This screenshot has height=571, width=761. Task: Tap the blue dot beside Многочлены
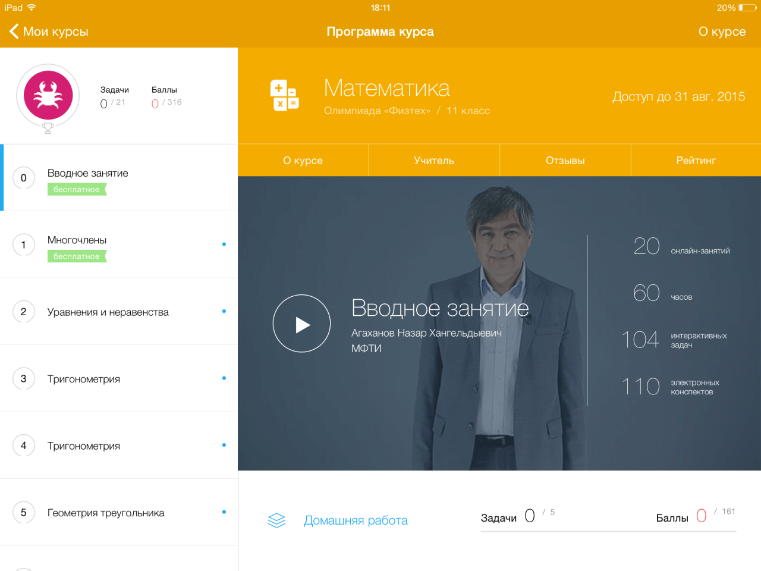(224, 244)
